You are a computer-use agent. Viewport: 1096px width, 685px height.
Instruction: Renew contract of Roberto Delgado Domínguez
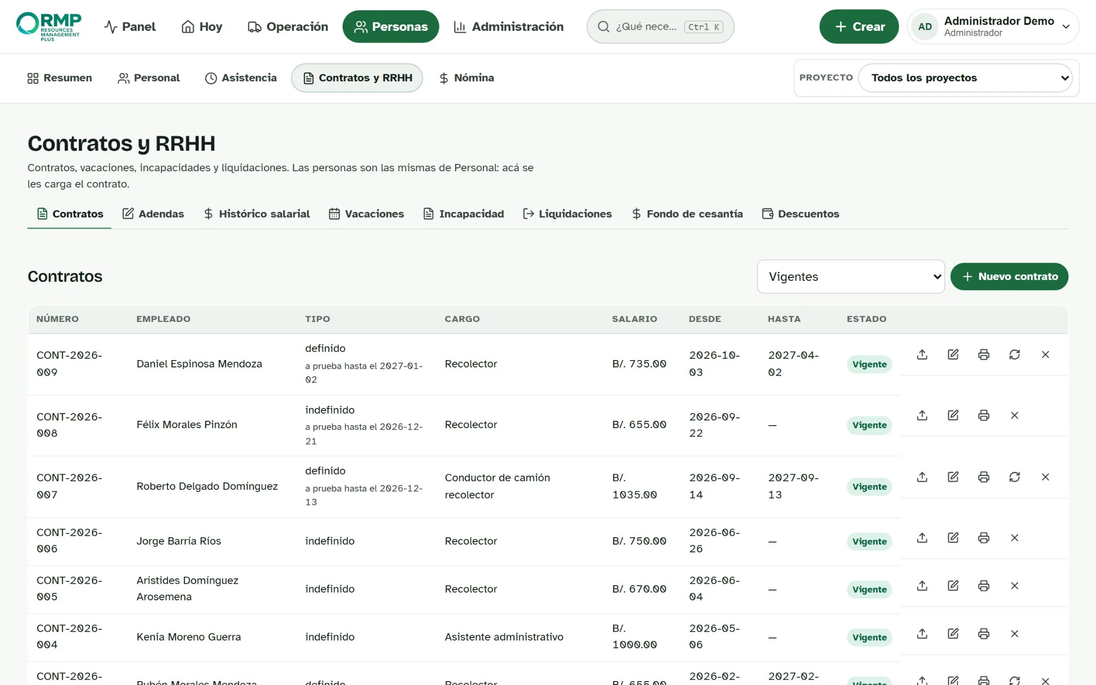pyautogui.click(x=1015, y=477)
